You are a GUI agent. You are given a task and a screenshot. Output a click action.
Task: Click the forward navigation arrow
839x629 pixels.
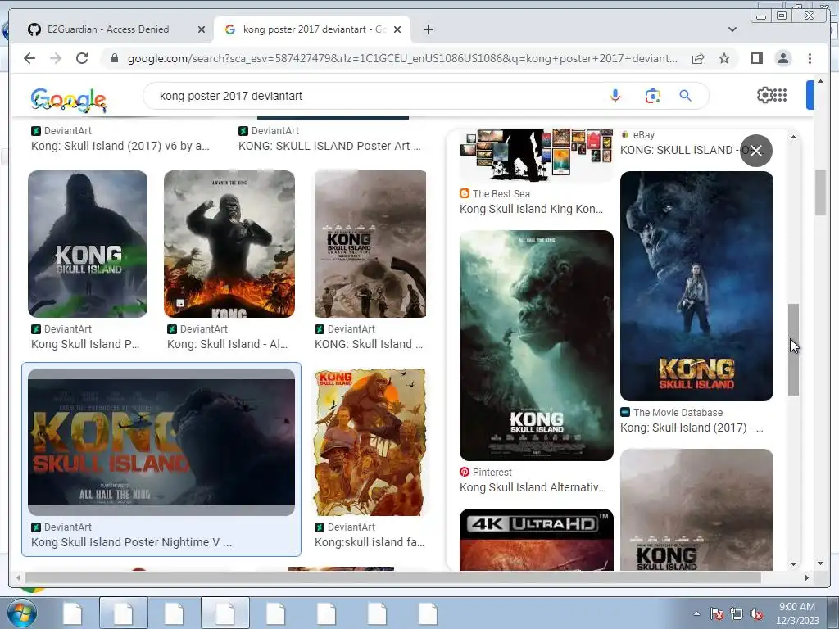[x=56, y=58]
